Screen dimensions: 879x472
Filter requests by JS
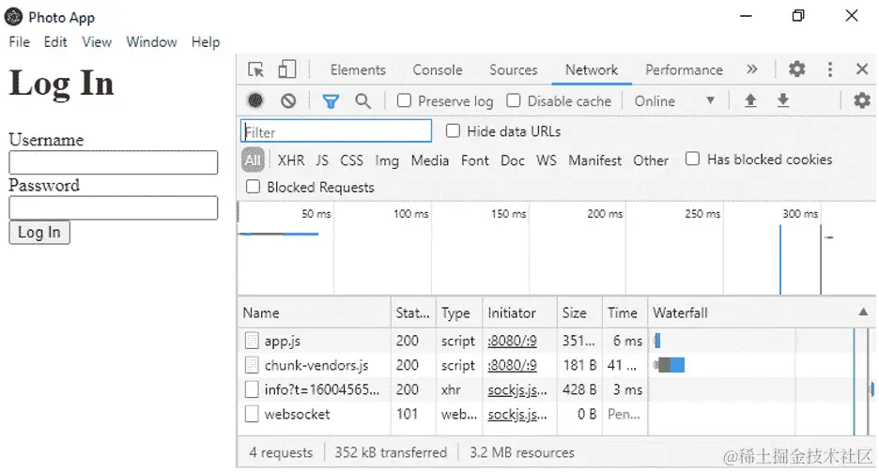[x=322, y=160]
